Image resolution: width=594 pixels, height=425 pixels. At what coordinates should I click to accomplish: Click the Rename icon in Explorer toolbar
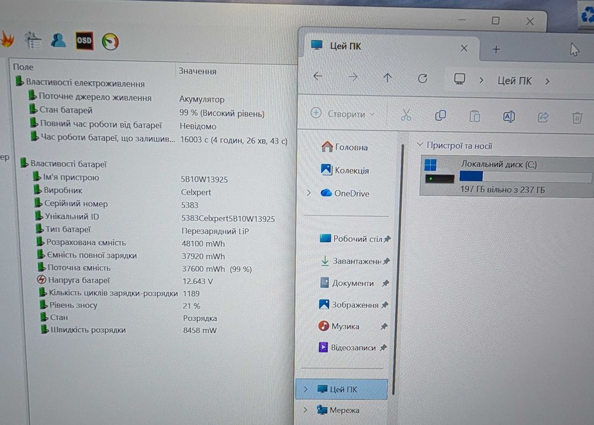pos(509,117)
